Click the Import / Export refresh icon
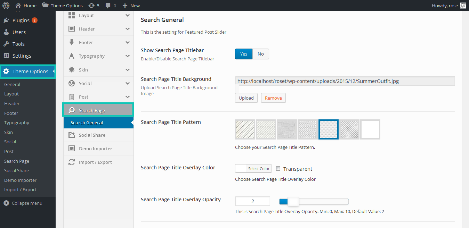The image size is (469, 228). click(x=72, y=162)
